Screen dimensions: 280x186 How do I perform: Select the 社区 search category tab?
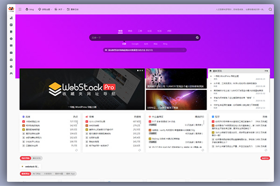149,31
